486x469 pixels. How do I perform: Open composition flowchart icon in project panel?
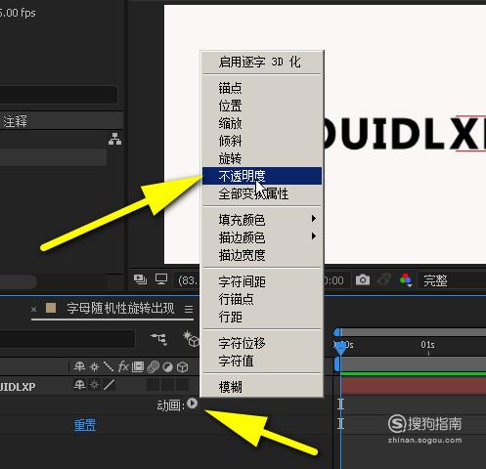point(114,139)
